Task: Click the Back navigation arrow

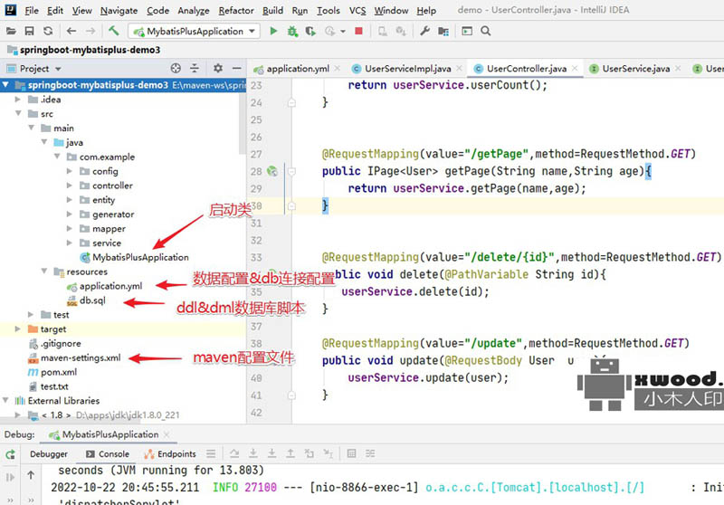Action: pyautogui.click(x=71, y=31)
